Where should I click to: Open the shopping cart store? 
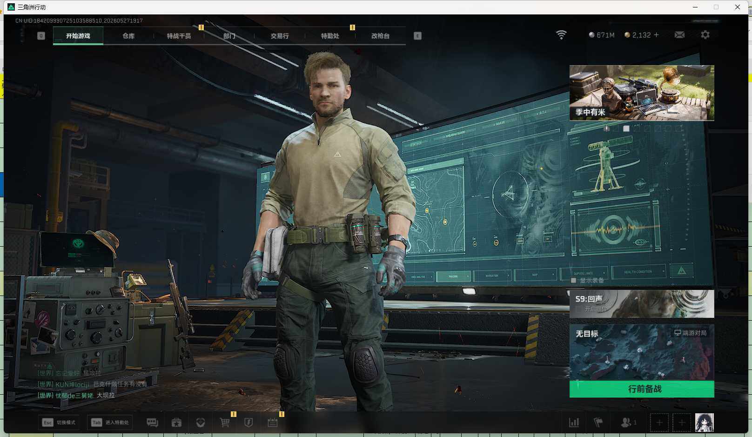[225, 422]
